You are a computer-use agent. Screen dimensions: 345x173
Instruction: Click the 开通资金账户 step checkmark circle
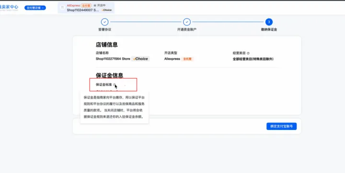(x=187, y=22)
